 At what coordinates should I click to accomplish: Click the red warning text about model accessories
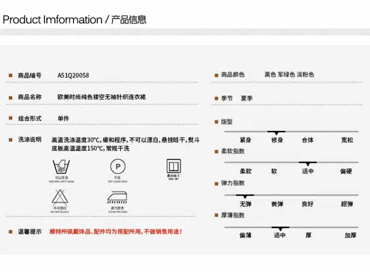115,232
